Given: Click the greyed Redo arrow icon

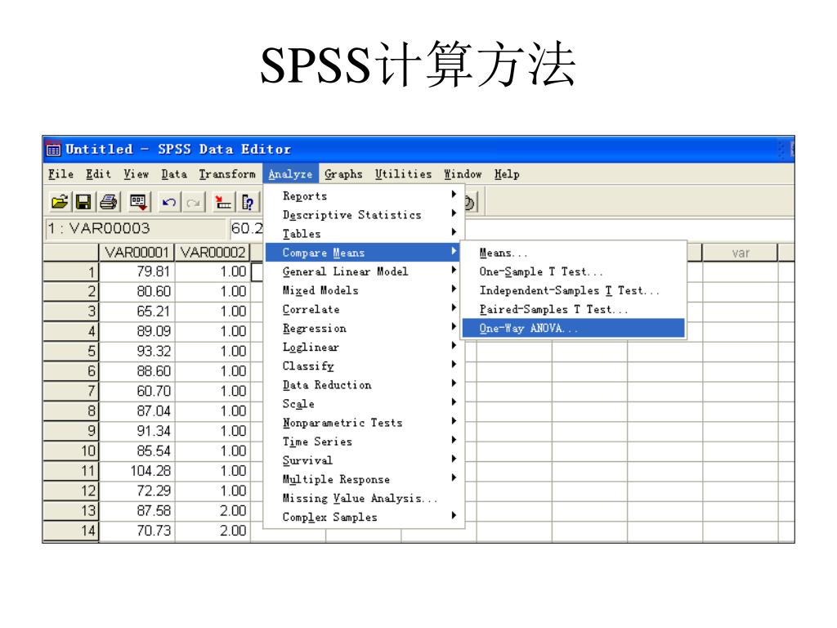Looking at the screenshot, I should (193, 203).
